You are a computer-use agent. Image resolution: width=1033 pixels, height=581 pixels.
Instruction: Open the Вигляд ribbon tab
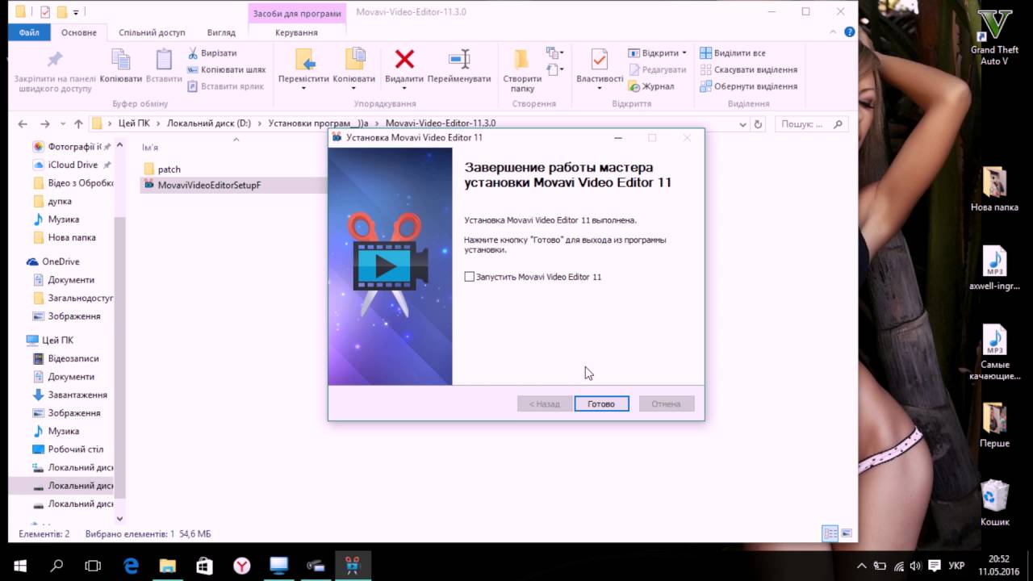[x=221, y=32]
